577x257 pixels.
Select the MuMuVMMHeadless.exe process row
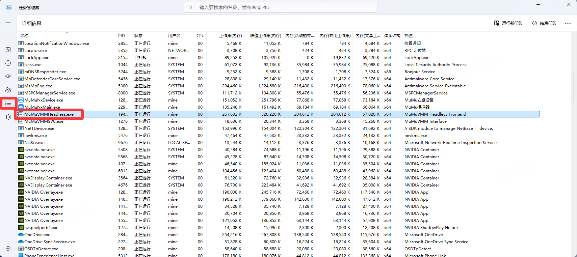49,114
